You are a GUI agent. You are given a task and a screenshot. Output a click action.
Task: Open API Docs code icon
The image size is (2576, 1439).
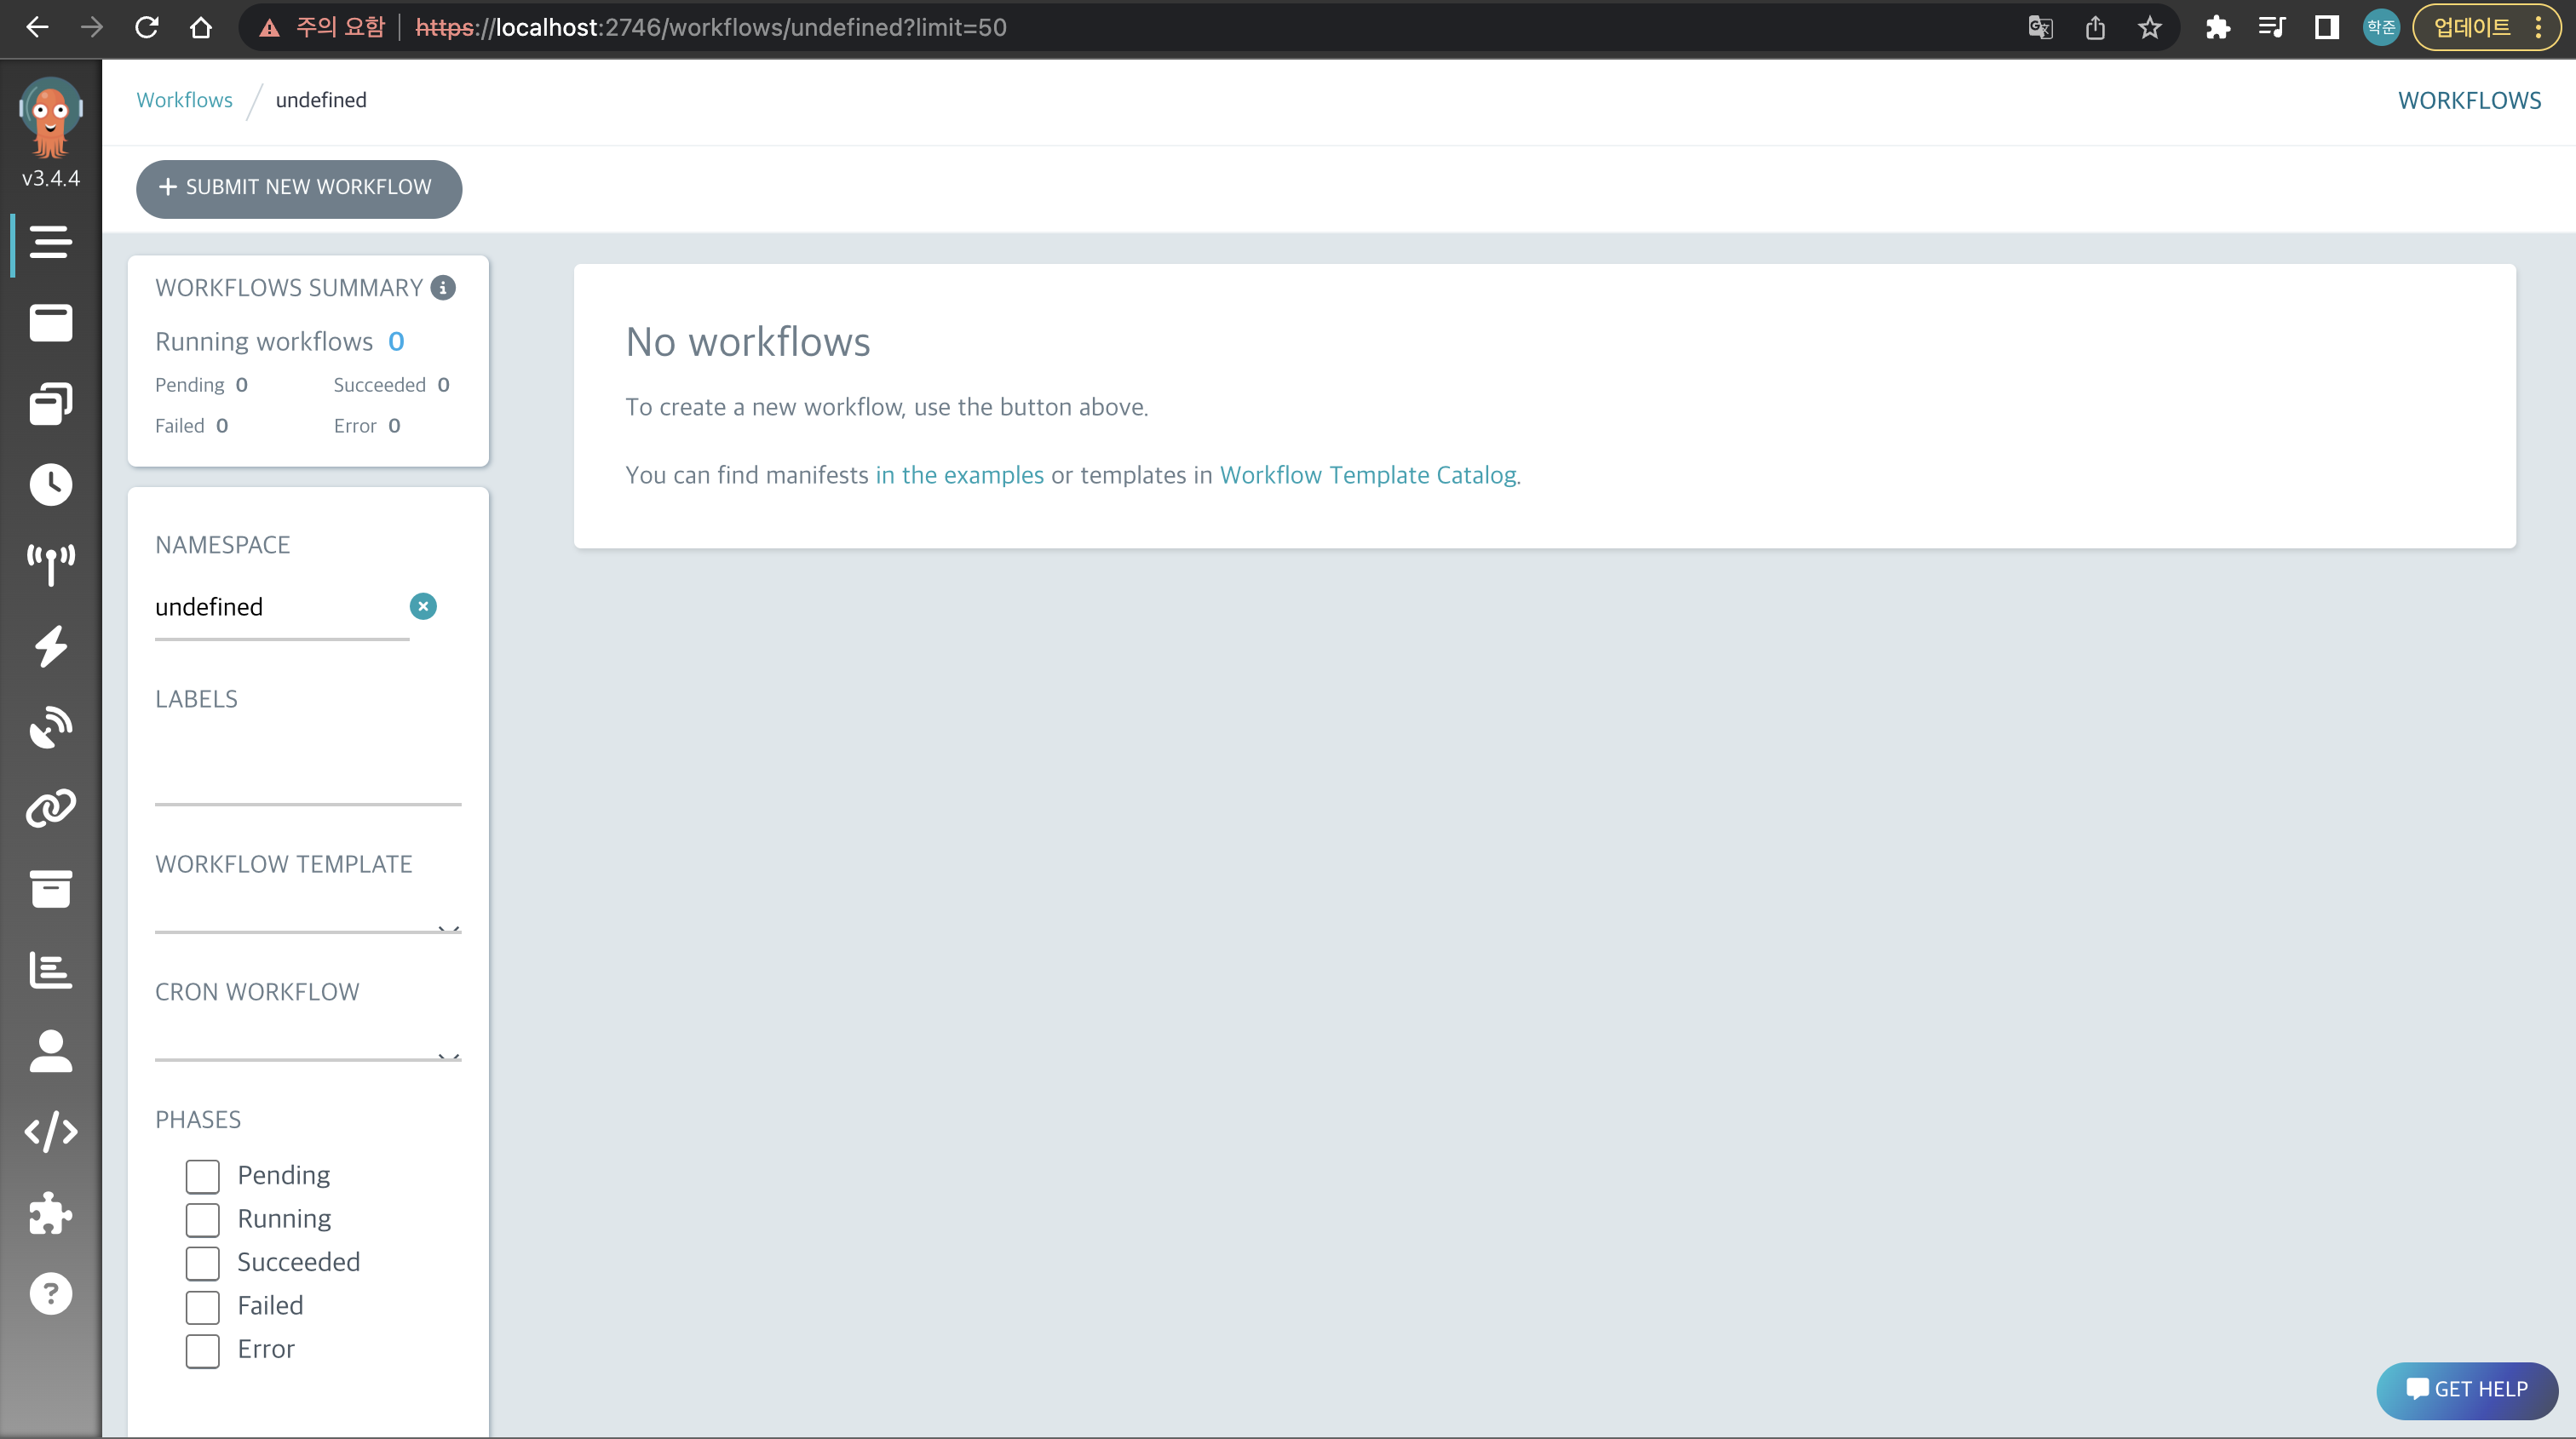(x=50, y=1132)
